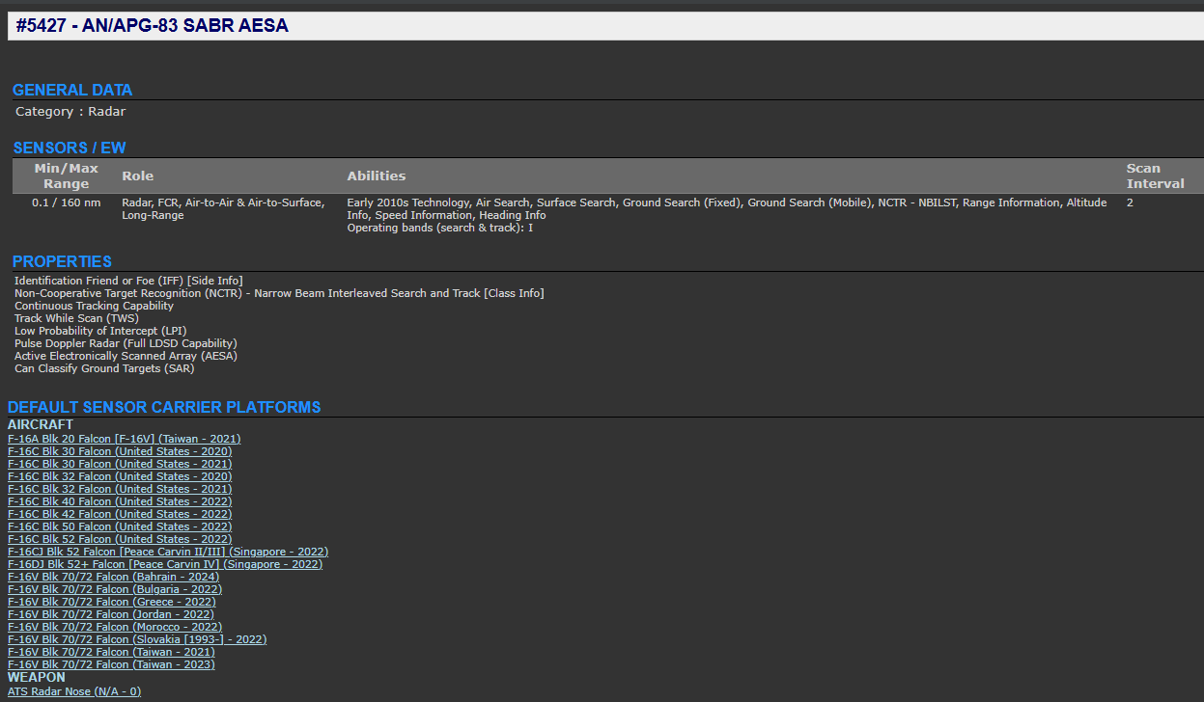Image resolution: width=1204 pixels, height=702 pixels.
Task: Click the AIRCRAFT subheading
Action: coord(41,424)
